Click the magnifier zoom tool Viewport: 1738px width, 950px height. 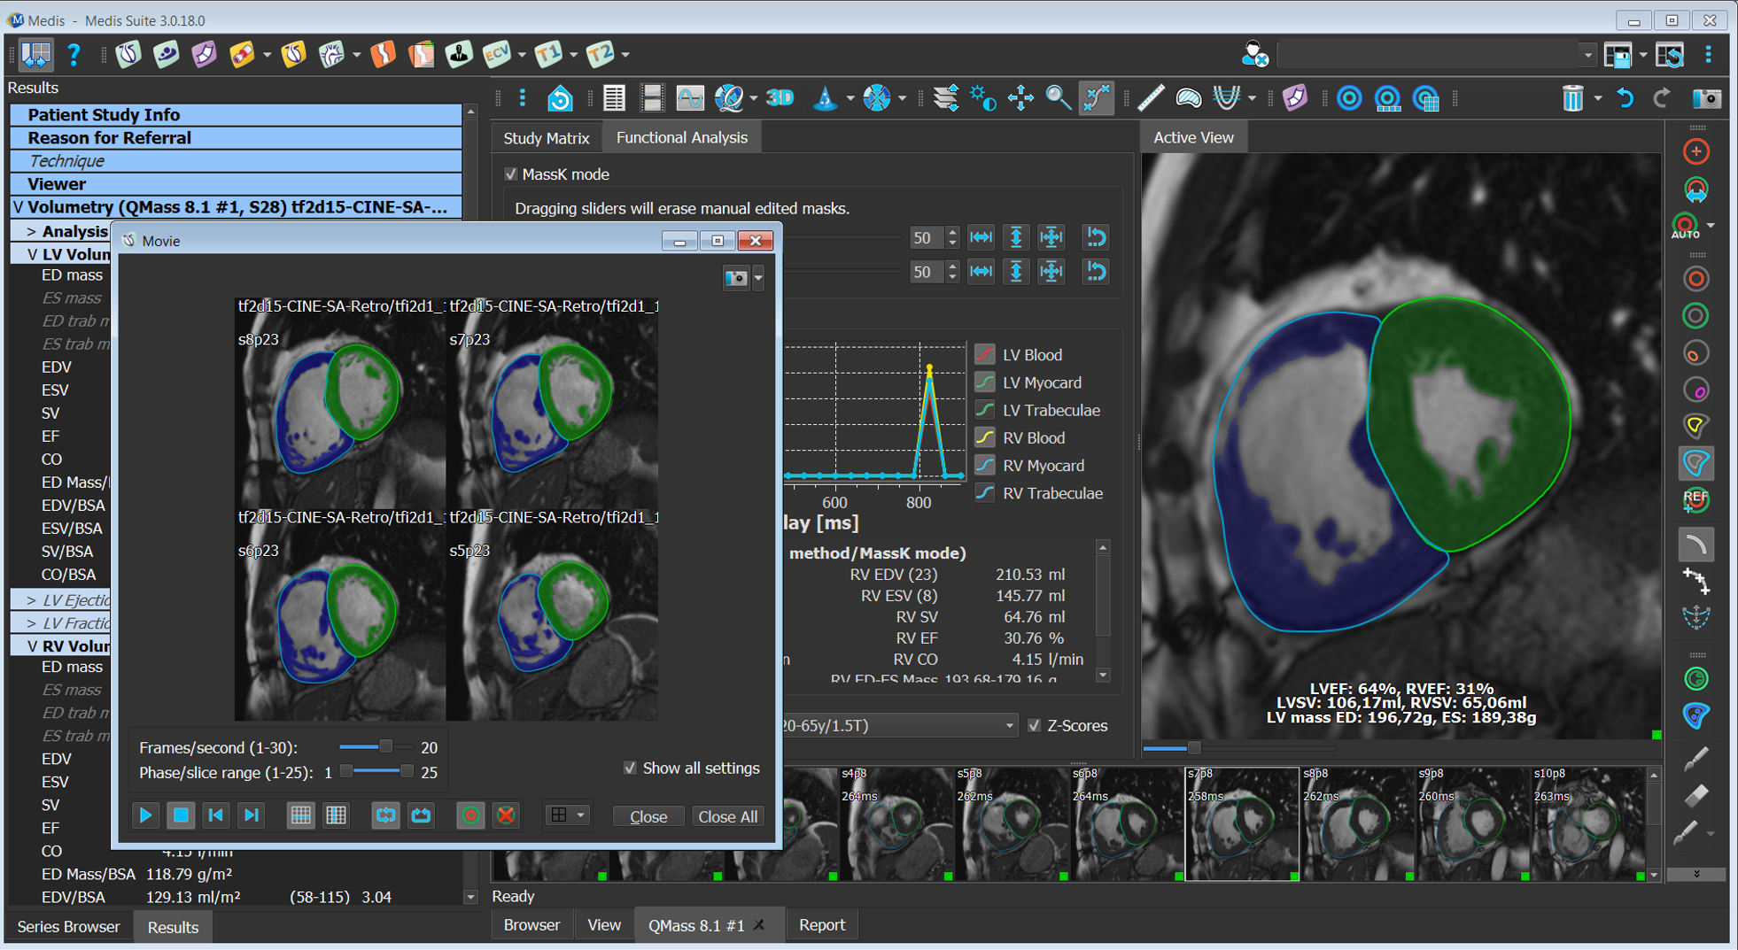(x=1058, y=98)
